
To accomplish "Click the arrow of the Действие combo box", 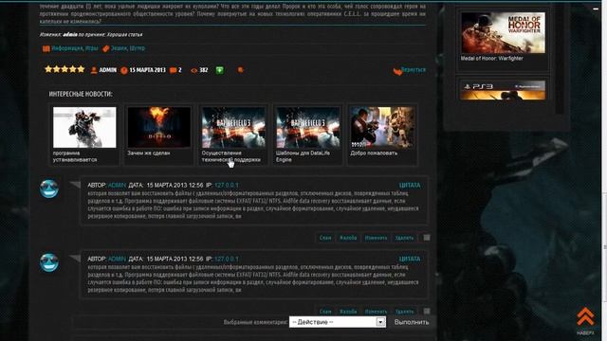I will (380, 322).
